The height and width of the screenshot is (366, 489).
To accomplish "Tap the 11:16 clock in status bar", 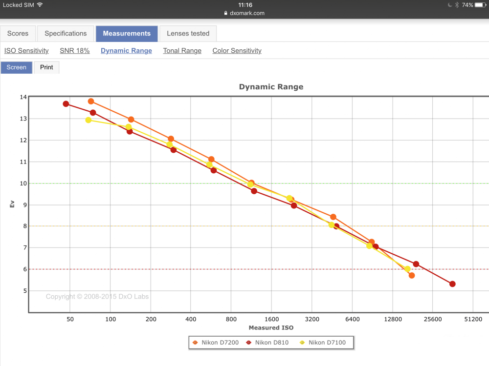I will coord(245,5).
